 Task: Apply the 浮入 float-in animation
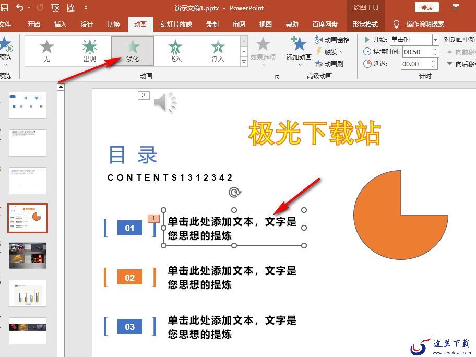(218, 51)
